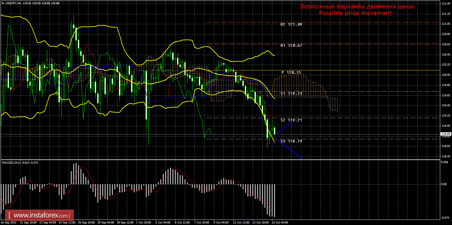Image resolution: width=452 pixels, height=225 pixels.
Task: Click the current price tag 118.89
Action: point(446,134)
